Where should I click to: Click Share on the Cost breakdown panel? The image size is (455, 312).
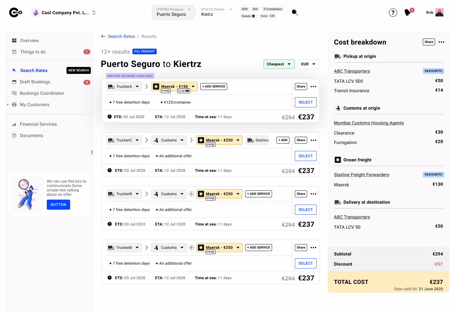coord(429,42)
